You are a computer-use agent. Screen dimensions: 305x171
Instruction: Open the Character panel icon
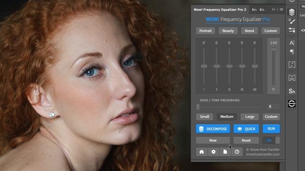click(292, 43)
